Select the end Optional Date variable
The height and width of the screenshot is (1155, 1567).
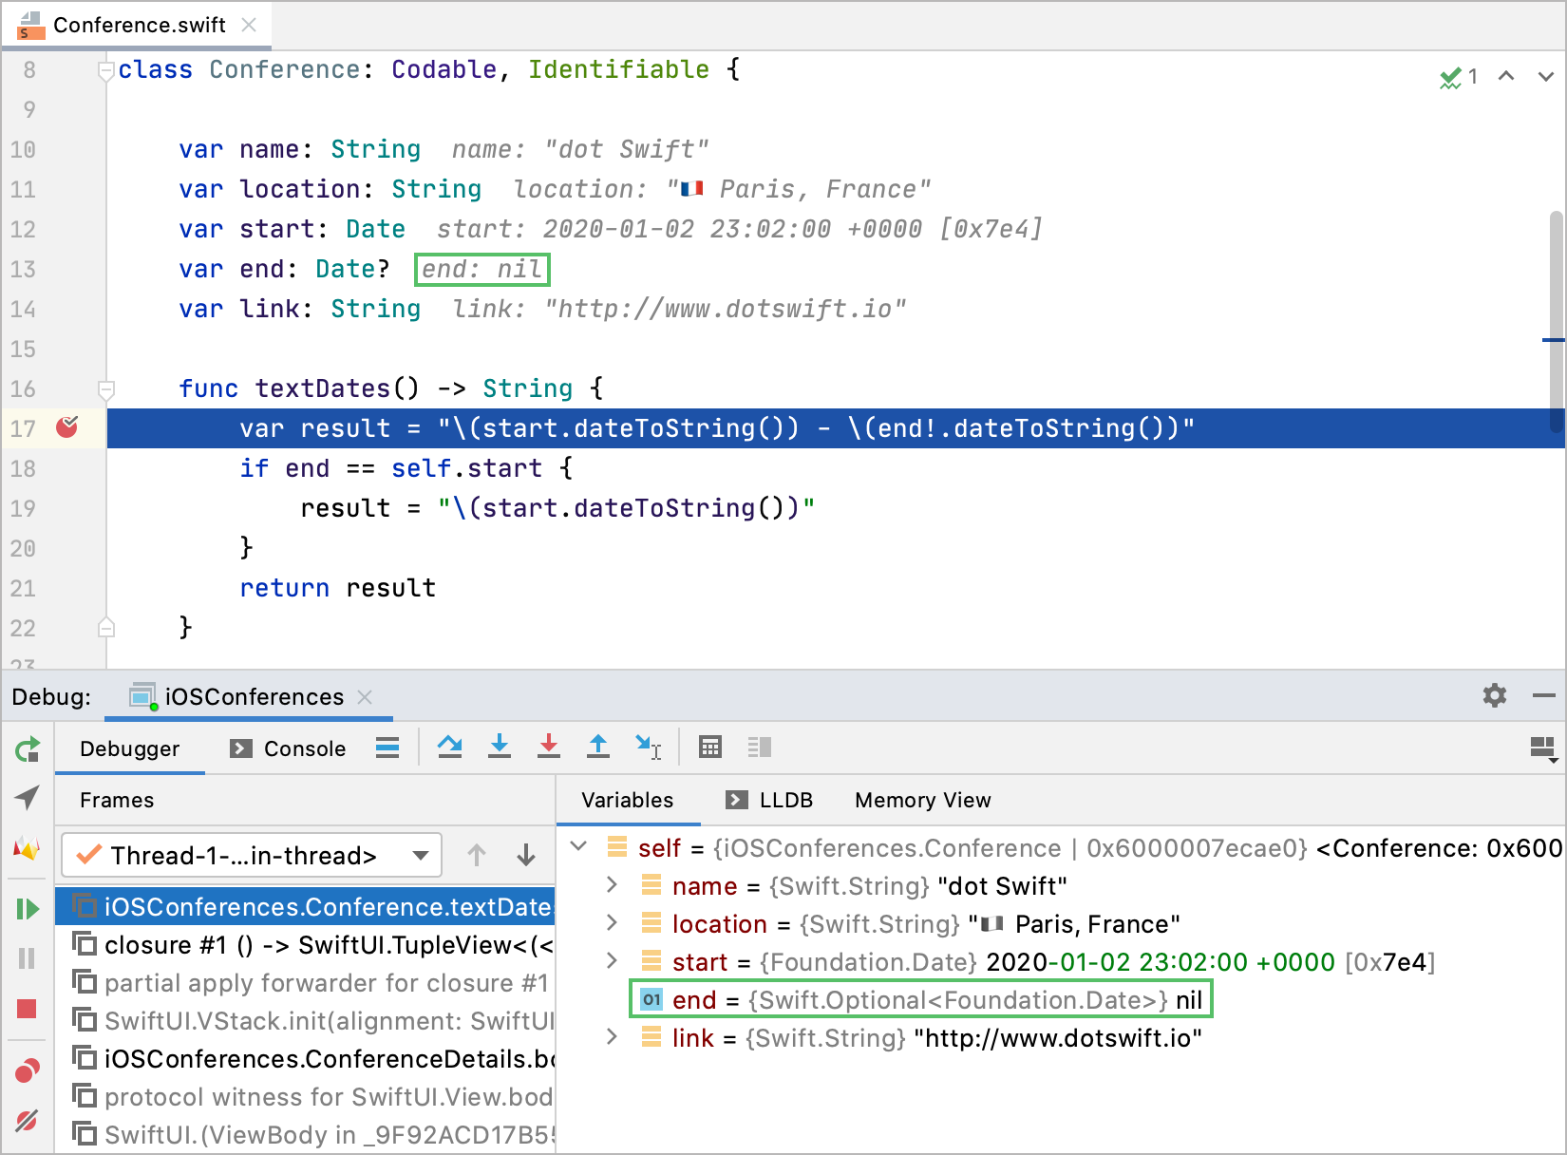tap(922, 1000)
